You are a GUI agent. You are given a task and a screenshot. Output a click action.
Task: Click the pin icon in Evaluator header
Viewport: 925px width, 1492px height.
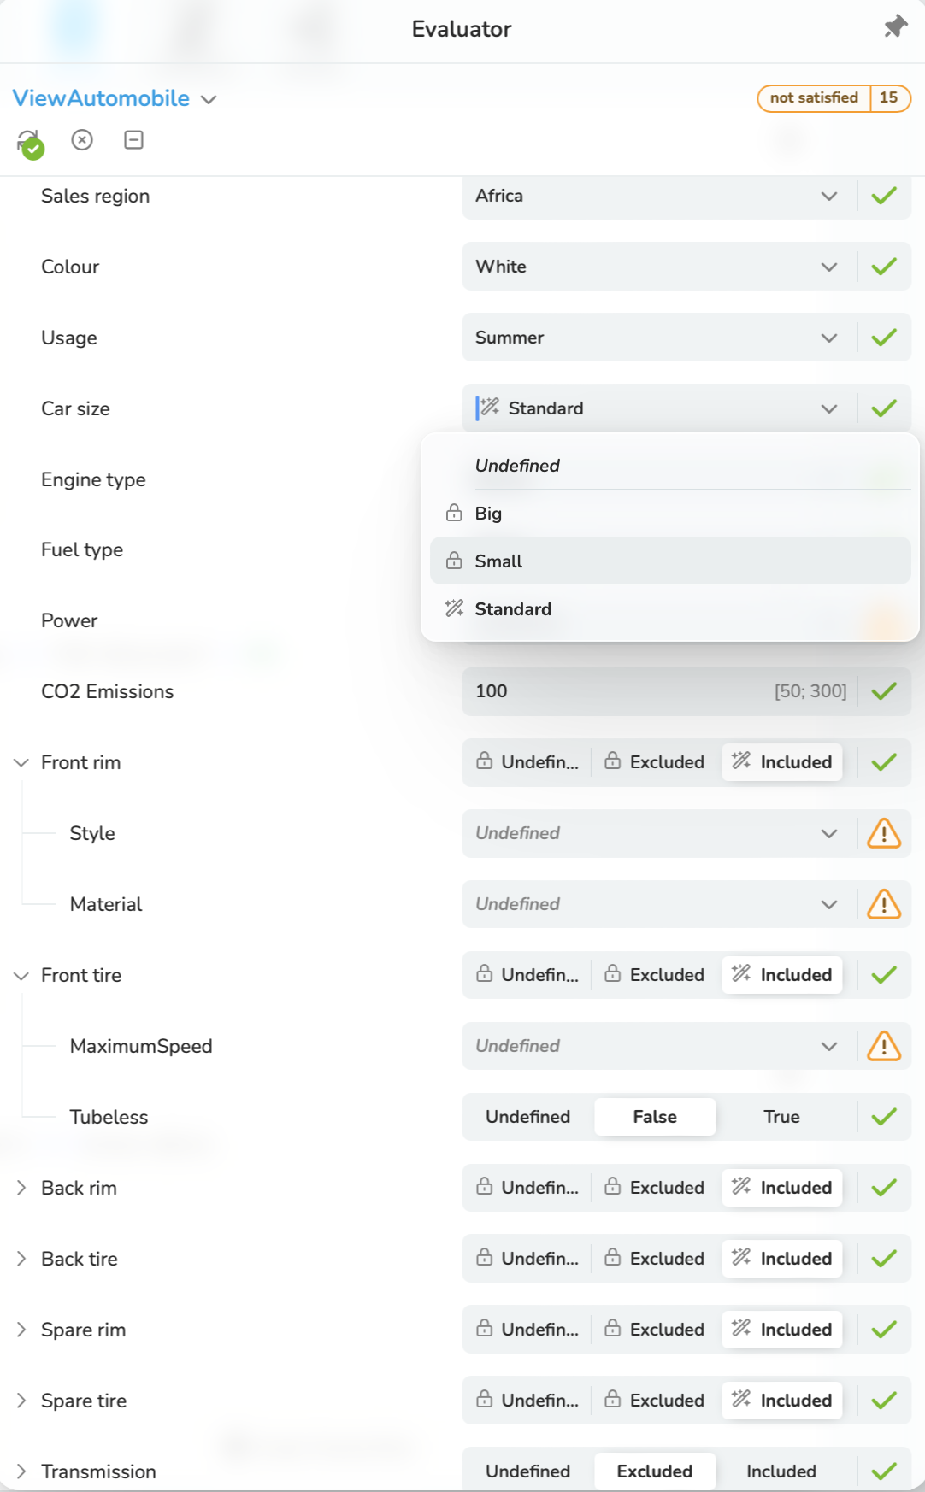pos(895,27)
